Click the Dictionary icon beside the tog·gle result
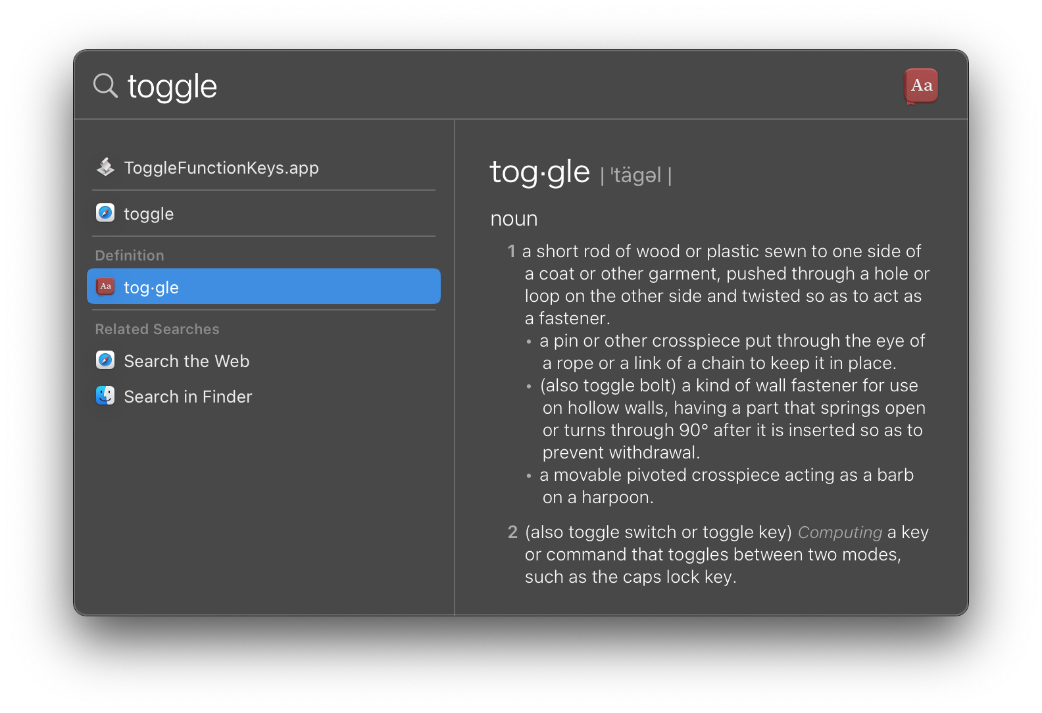The width and height of the screenshot is (1042, 713). (105, 287)
